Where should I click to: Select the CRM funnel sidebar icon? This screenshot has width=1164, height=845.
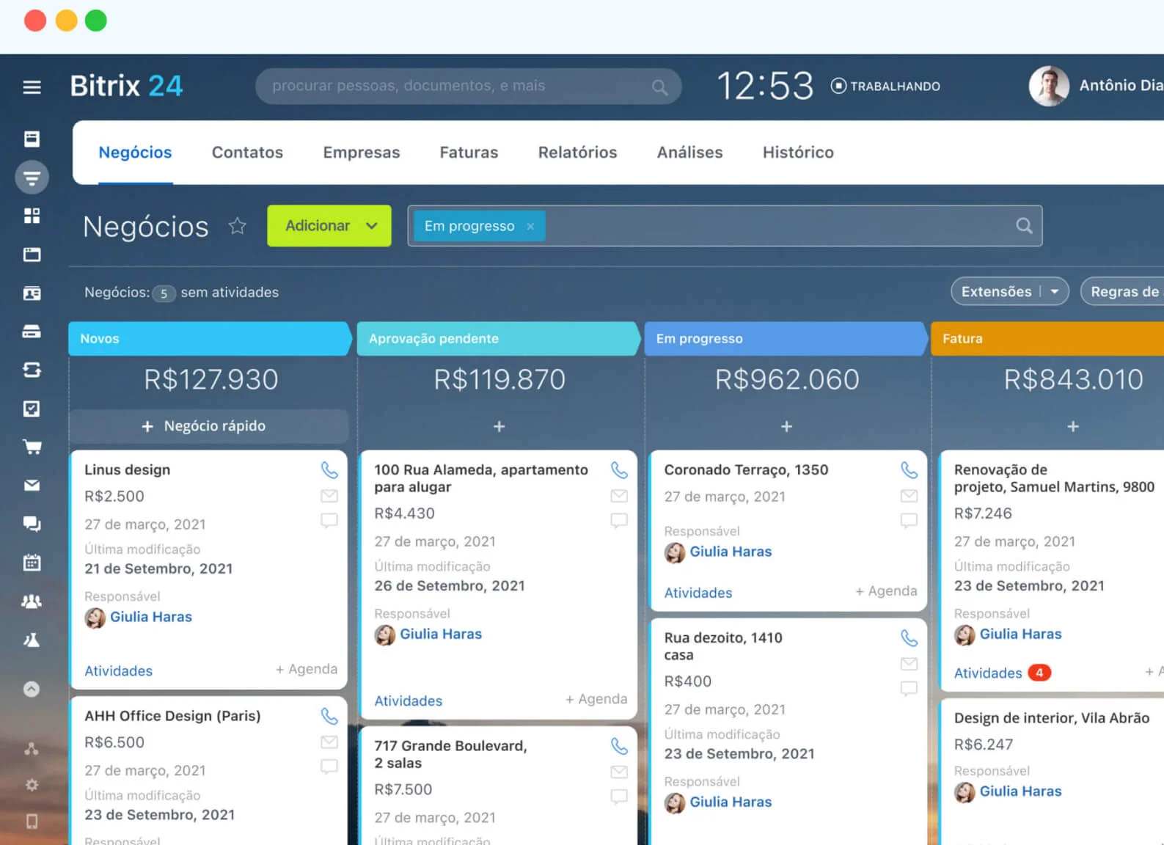coord(32,177)
